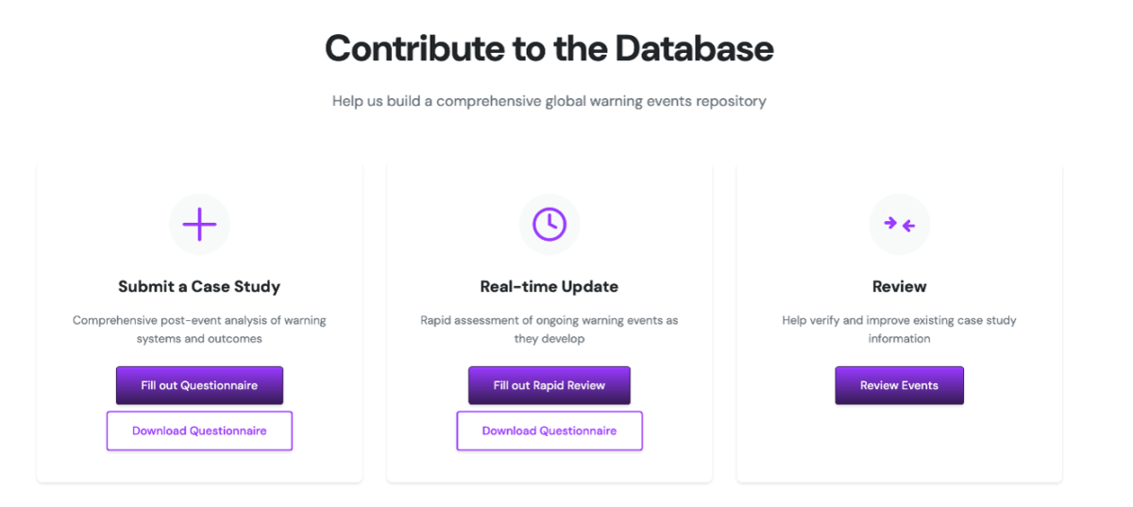Click empty area of the Review card
Viewport: 1133px width, 507px height.
tap(900, 444)
